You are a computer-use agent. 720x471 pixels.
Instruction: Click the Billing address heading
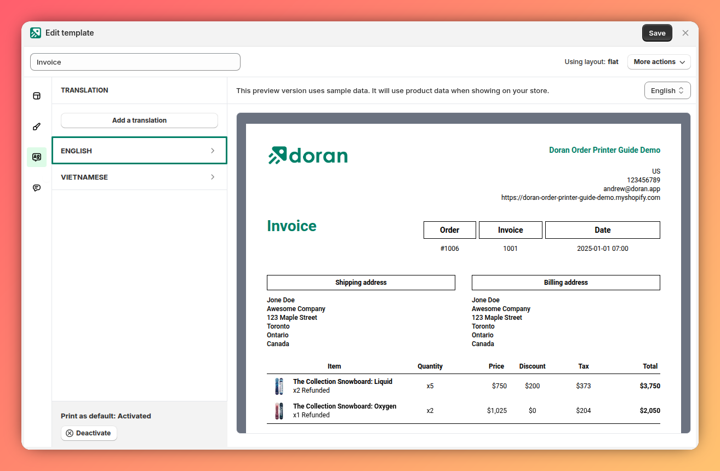[566, 283]
